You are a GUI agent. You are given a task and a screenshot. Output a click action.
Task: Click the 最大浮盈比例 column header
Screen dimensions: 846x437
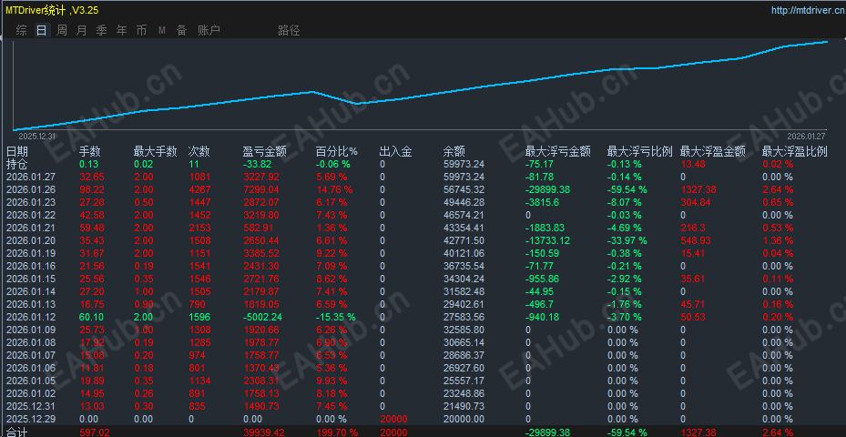click(795, 152)
